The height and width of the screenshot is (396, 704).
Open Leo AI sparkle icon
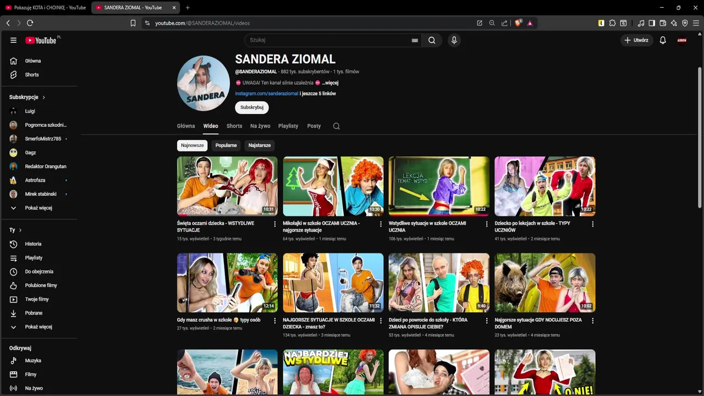[x=674, y=23]
